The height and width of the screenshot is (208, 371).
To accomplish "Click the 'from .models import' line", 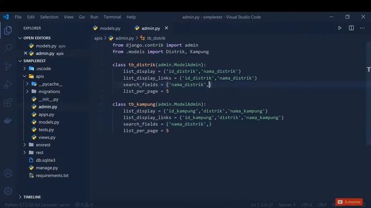I will (x=161, y=52).
